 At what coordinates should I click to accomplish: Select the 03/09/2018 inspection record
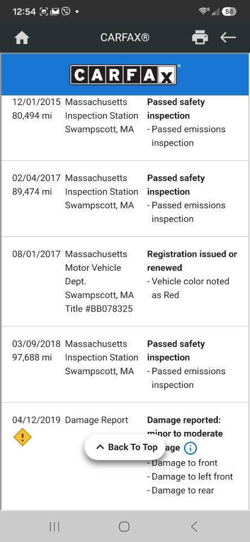click(x=125, y=364)
